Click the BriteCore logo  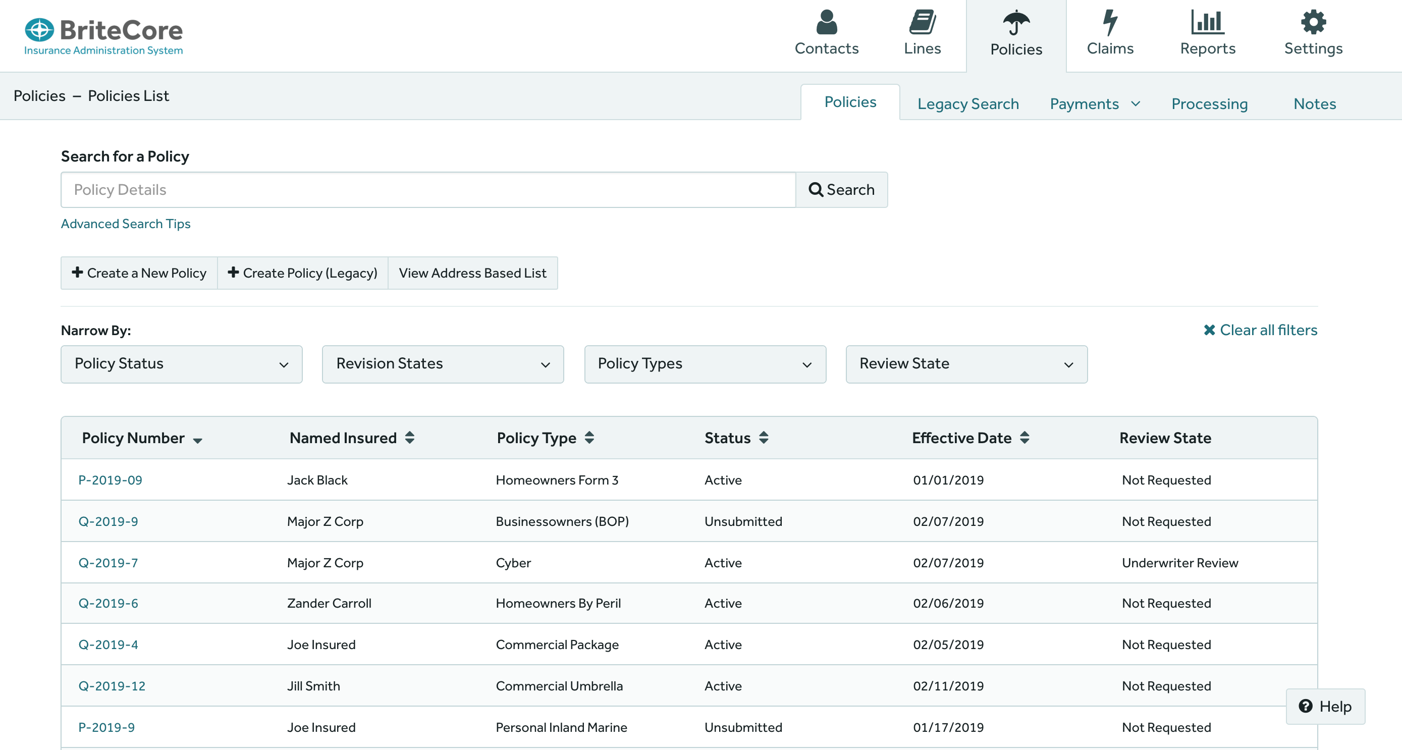pos(103,36)
